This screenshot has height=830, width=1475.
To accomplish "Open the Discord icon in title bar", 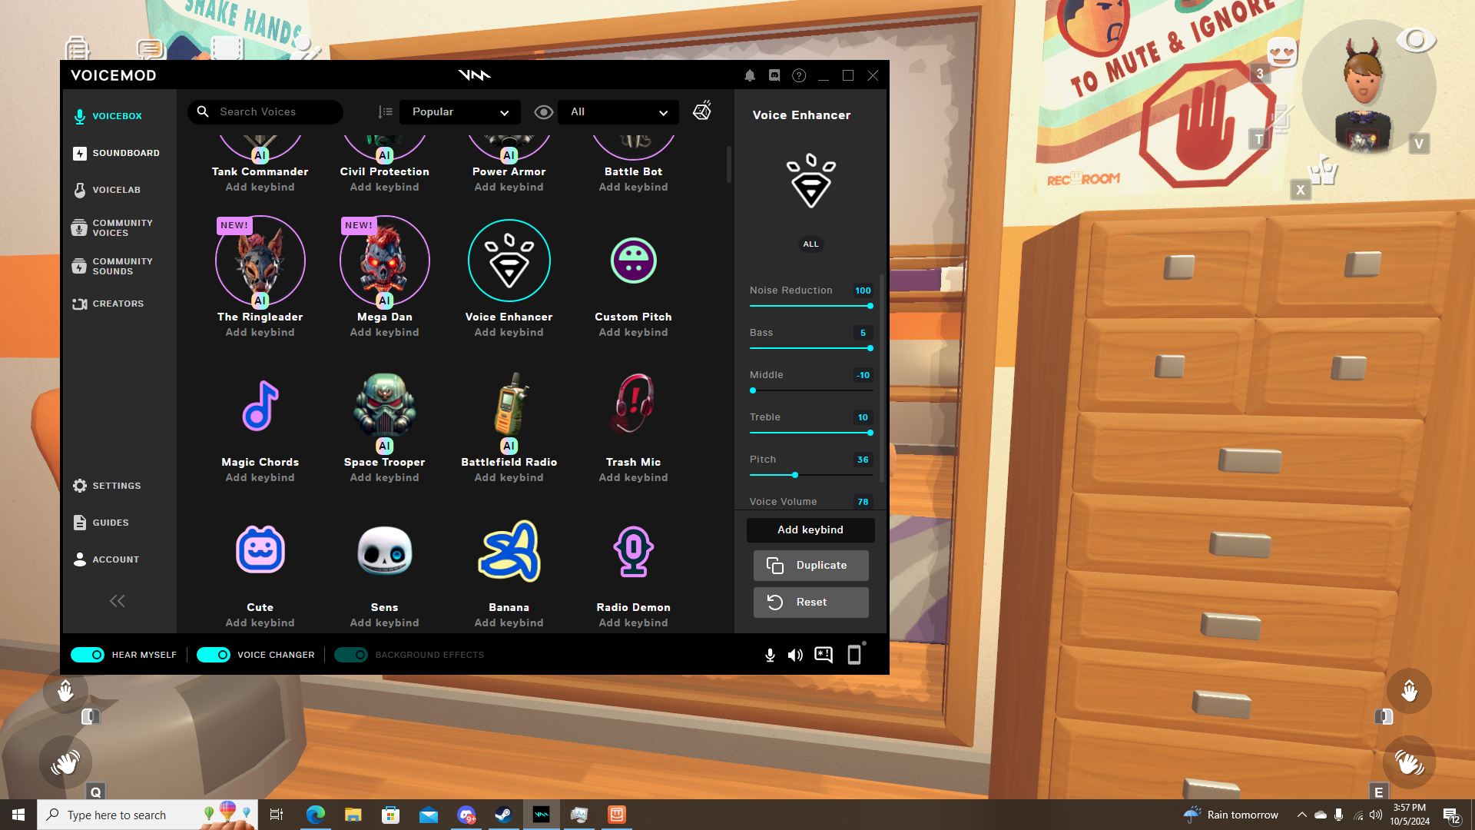I will coord(774,75).
